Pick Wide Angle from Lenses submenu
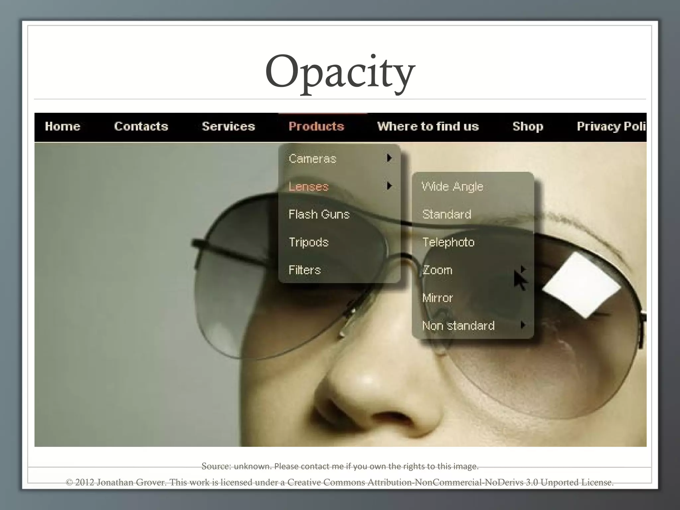680x510 pixels. (452, 187)
